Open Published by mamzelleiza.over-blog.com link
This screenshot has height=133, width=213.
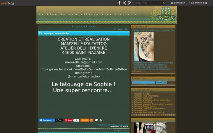tap(113, 125)
